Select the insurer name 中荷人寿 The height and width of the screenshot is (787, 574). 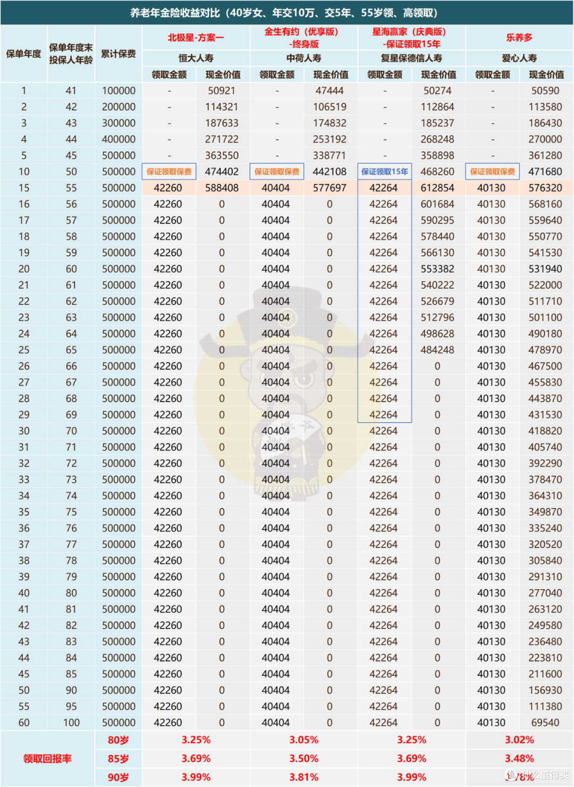point(303,58)
